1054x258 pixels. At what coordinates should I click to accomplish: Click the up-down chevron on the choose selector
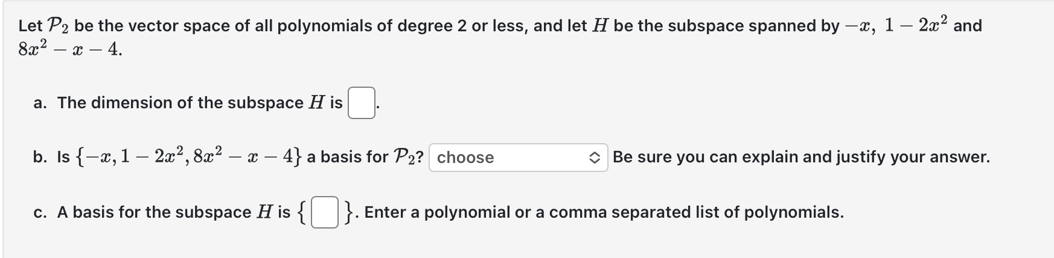[594, 158]
